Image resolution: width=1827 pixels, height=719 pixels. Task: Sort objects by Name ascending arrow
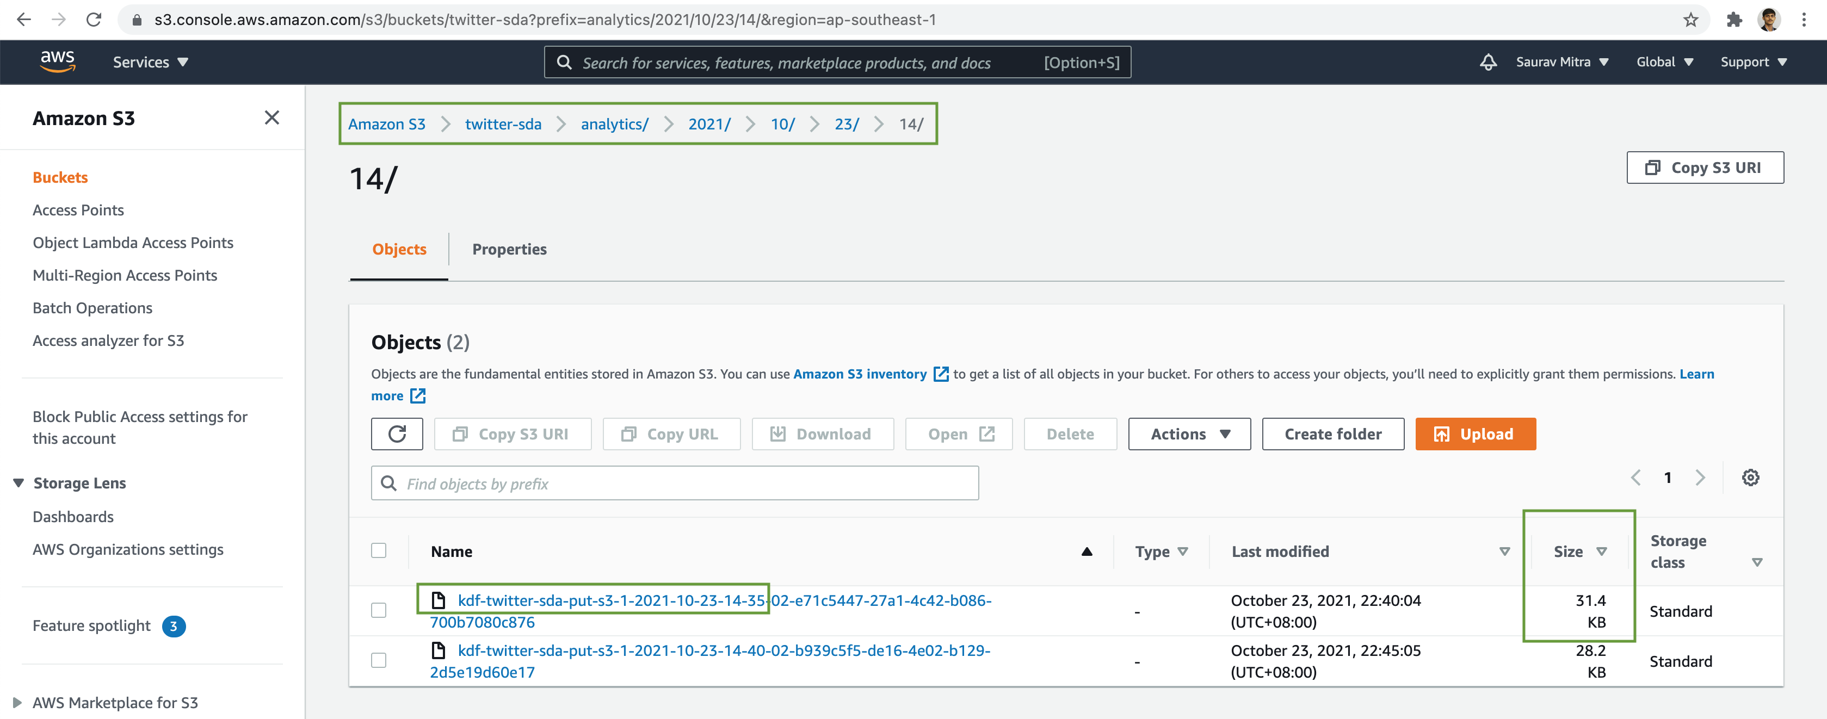[x=1087, y=551]
